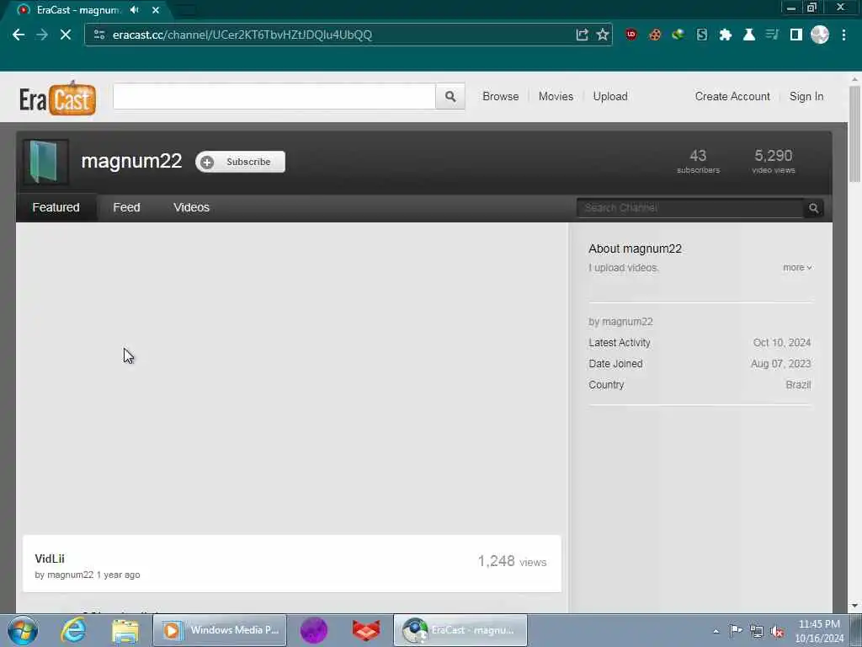Viewport: 862px width, 647px height.
Task: Open the red fox taskbar app
Action: click(366, 630)
